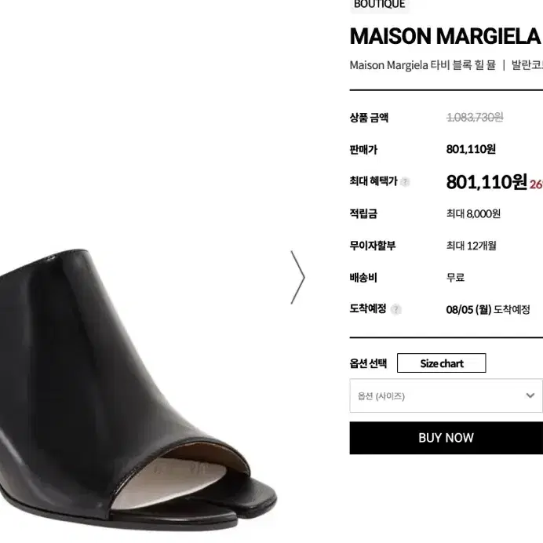Click the red discount percentage label
Viewport: 543px width, 543px height.
[536, 184]
